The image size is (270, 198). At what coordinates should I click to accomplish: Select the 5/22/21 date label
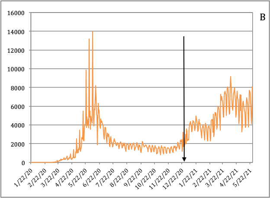click(243, 178)
